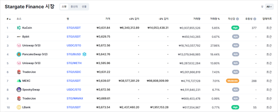Viewport: 278px width, 112px height.
Task: Click the info icon next to 자신감
Action: 238,19
